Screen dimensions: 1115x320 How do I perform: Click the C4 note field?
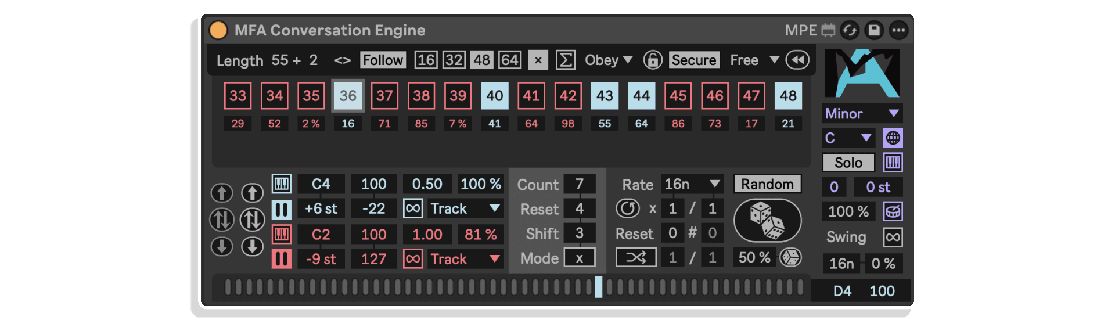coord(321,184)
